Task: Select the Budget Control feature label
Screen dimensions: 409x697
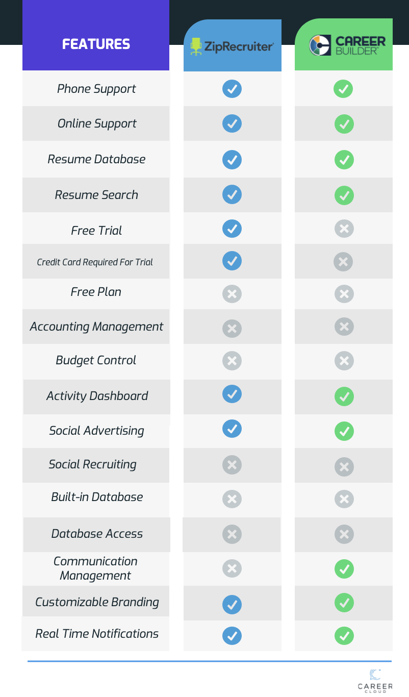Action: pos(96,360)
